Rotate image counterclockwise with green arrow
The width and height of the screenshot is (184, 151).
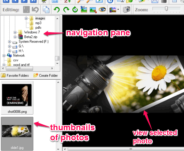[57, 10]
